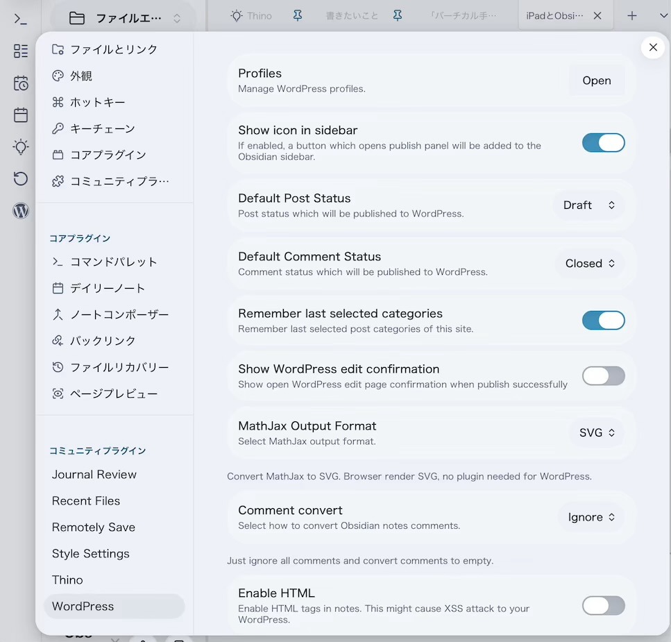671x642 pixels.
Task: Open キーチェーン settings
Action: coord(114,129)
